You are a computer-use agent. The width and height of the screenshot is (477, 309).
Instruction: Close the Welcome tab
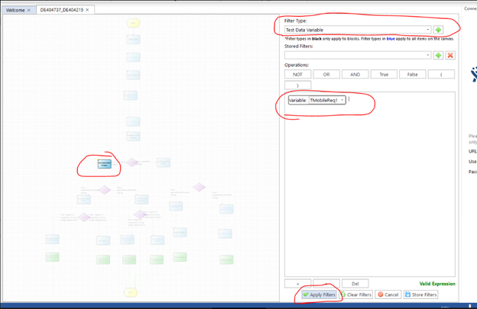(x=29, y=10)
